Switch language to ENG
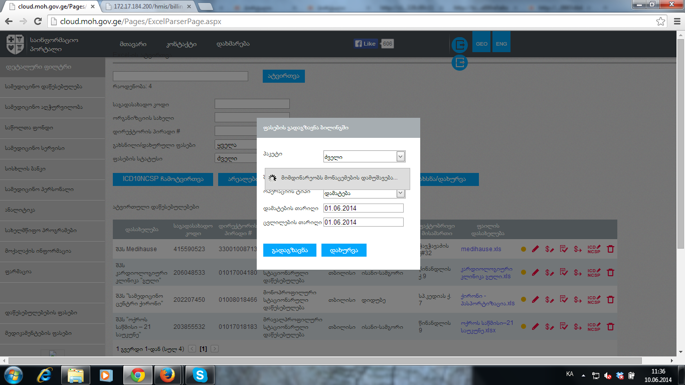 click(501, 44)
